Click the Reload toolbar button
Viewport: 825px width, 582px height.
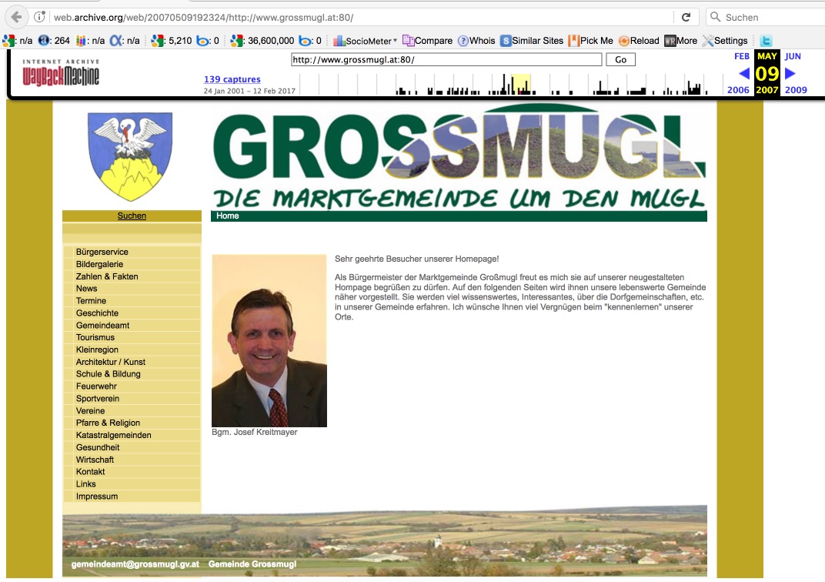tap(639, 41)
